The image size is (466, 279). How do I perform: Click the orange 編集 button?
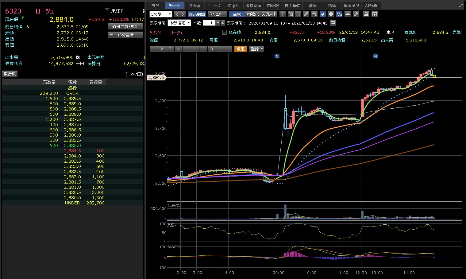tap(240, 49)
